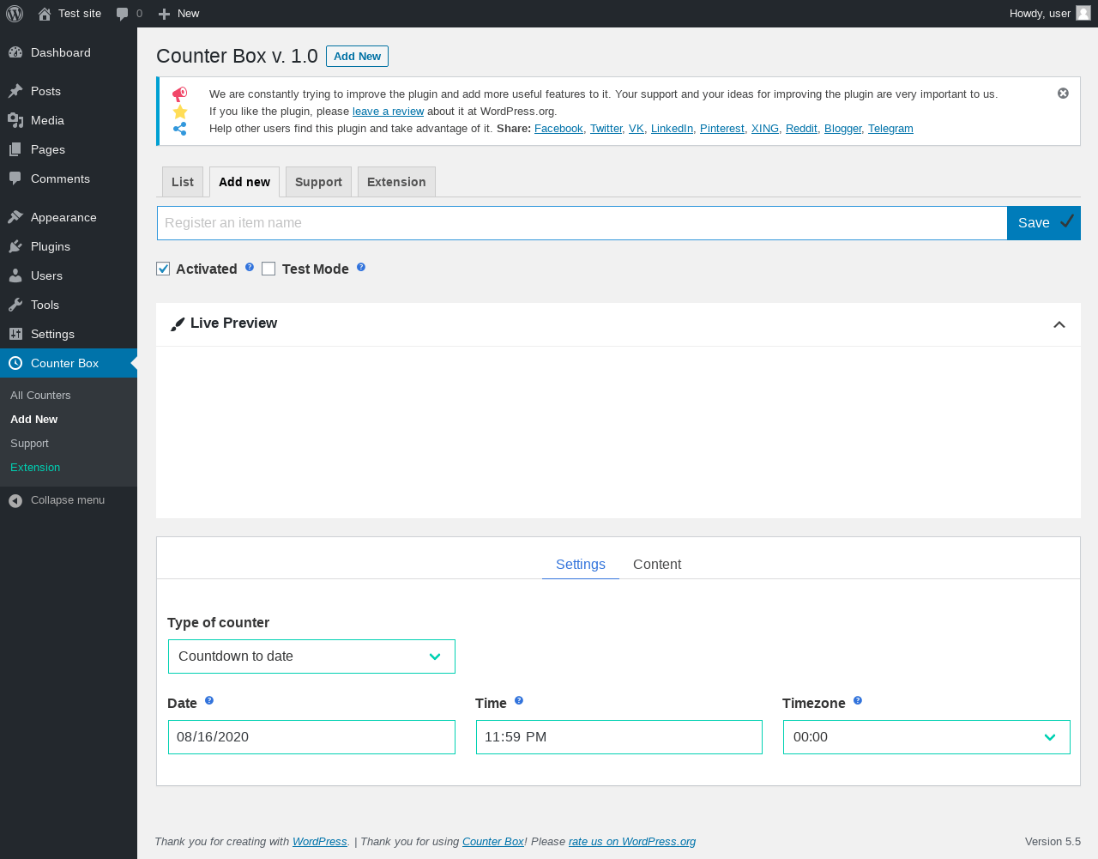Screen dimensions: 1098x859
Task: Click the Save button
Action: (x=1044, y=223)
